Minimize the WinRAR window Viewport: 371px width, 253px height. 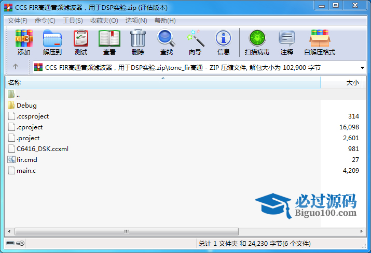[322, 6]
